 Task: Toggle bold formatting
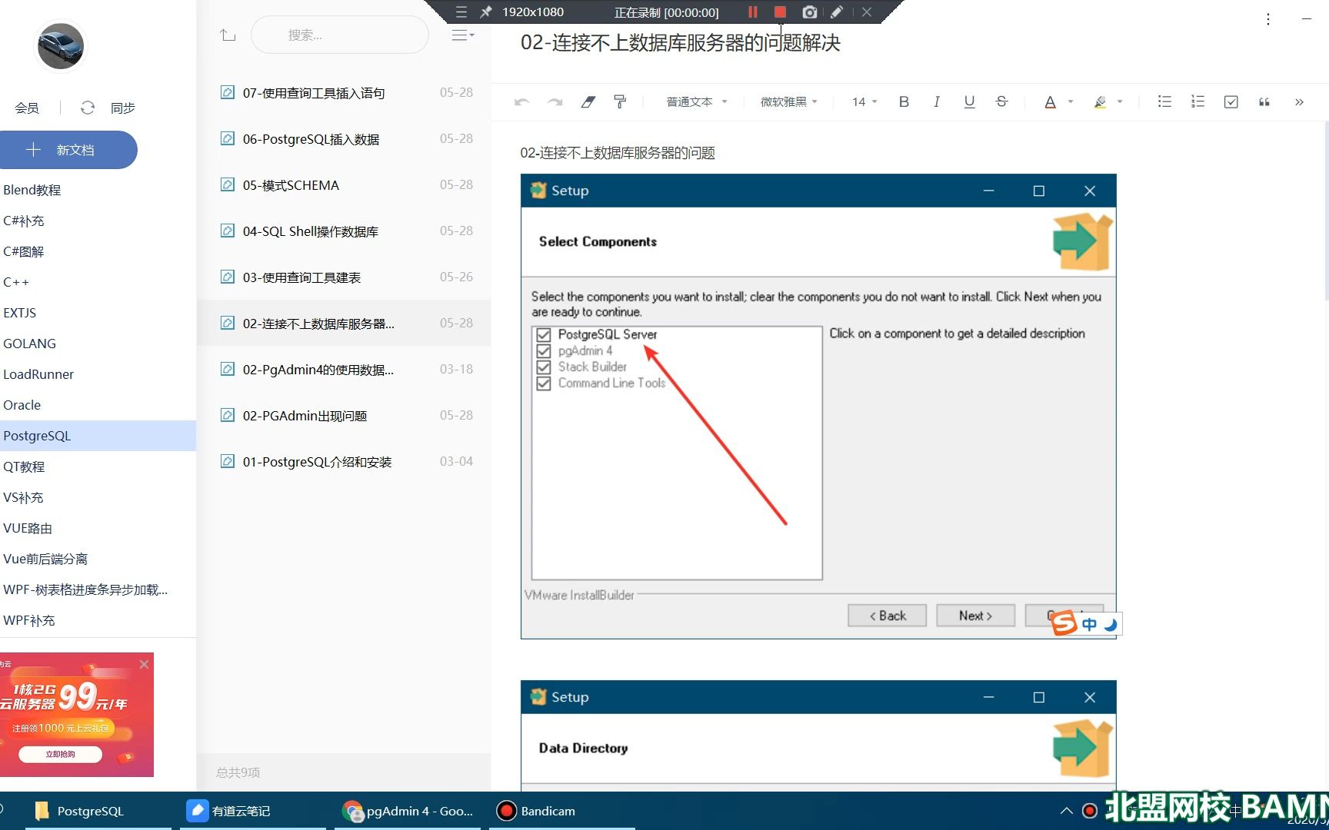pos(904,101)
